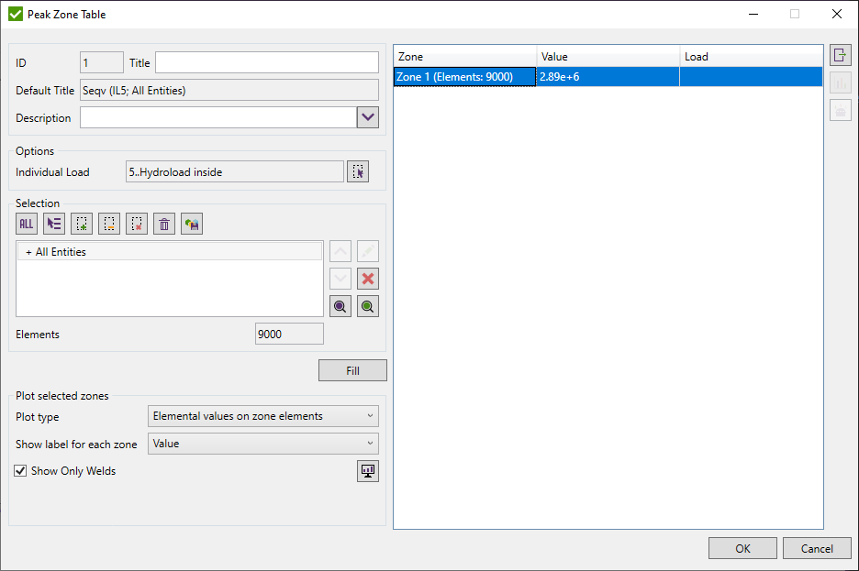This screenshot has height=571, width=859.
Task: Click the export zone icon above the table
Action: (x=841, y=54)
